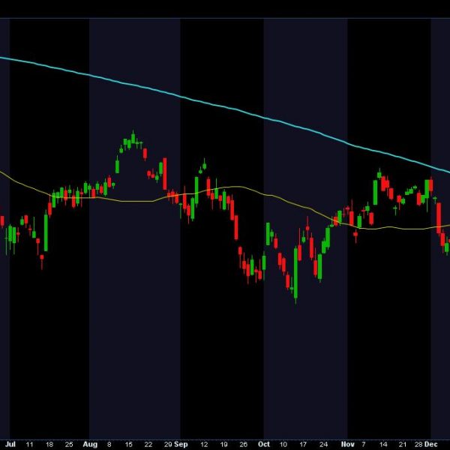Viewport: 450px width, 450px height.
Task: Select the Aug month label on the axis
Action: [x=90, y=444]
